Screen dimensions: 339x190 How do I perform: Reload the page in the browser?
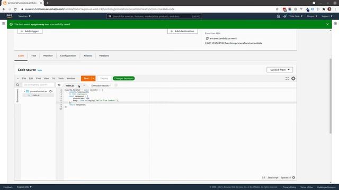[x=15, y=9]
